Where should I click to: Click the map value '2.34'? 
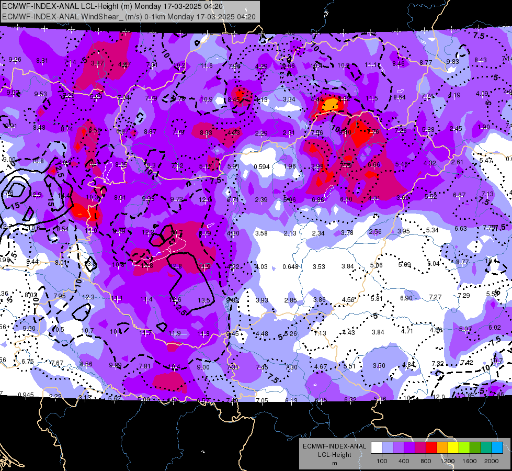318,233
